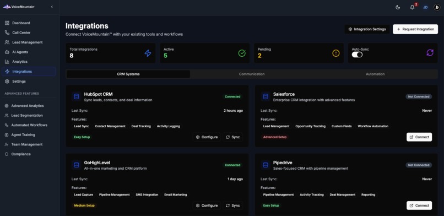Click the Reporting feature tag
The image size is (444, 216).
(x=368, y=195)
